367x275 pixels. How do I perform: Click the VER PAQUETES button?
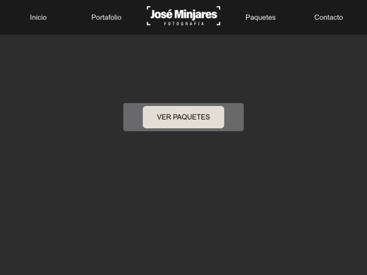[183, 117]
